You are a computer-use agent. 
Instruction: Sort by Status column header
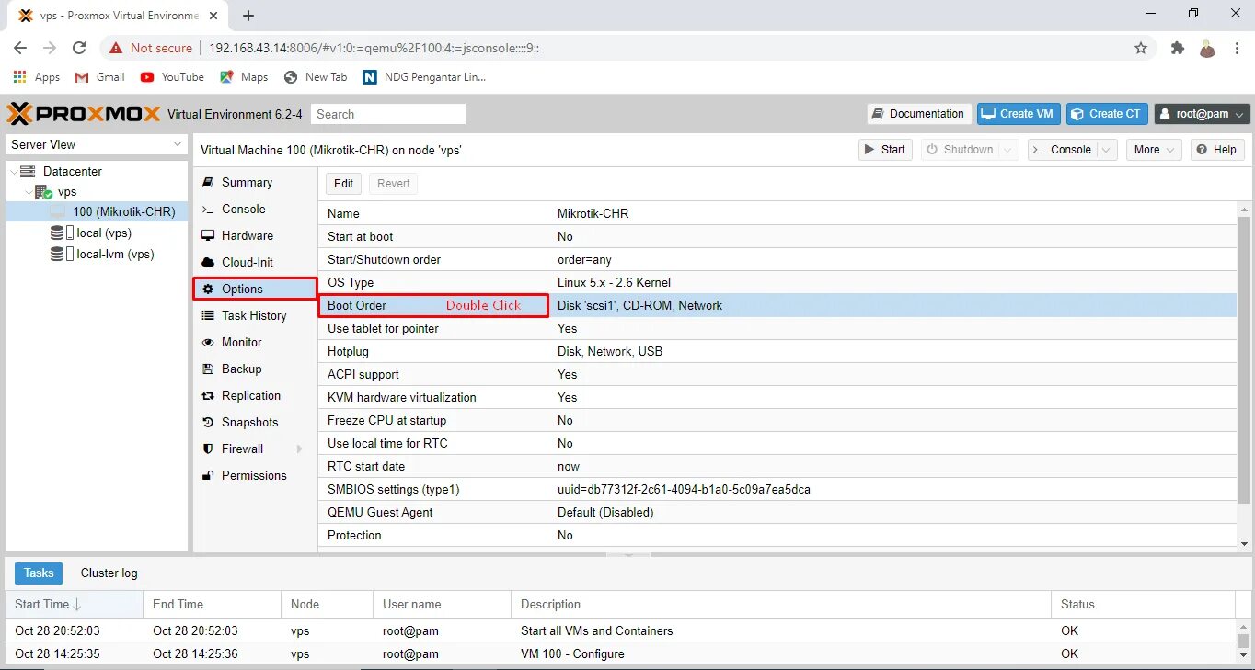pos(1143,604)
